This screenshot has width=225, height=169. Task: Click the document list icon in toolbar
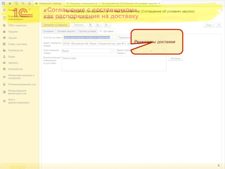pos(90,25)
